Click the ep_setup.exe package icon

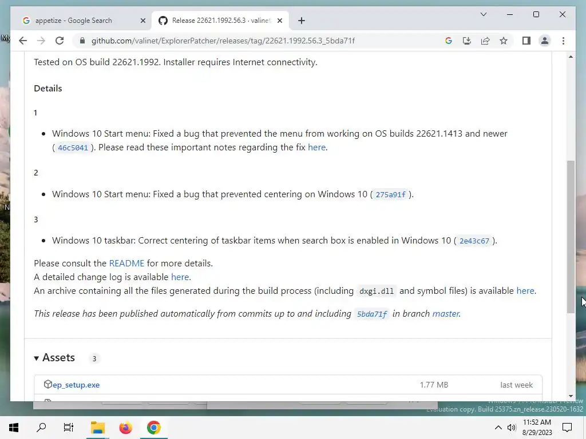[x=47, y=384]
